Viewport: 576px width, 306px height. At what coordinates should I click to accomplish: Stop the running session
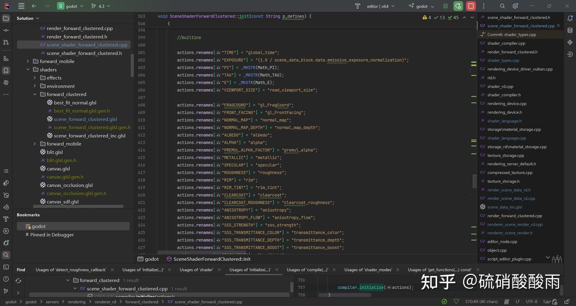(471, 6)
